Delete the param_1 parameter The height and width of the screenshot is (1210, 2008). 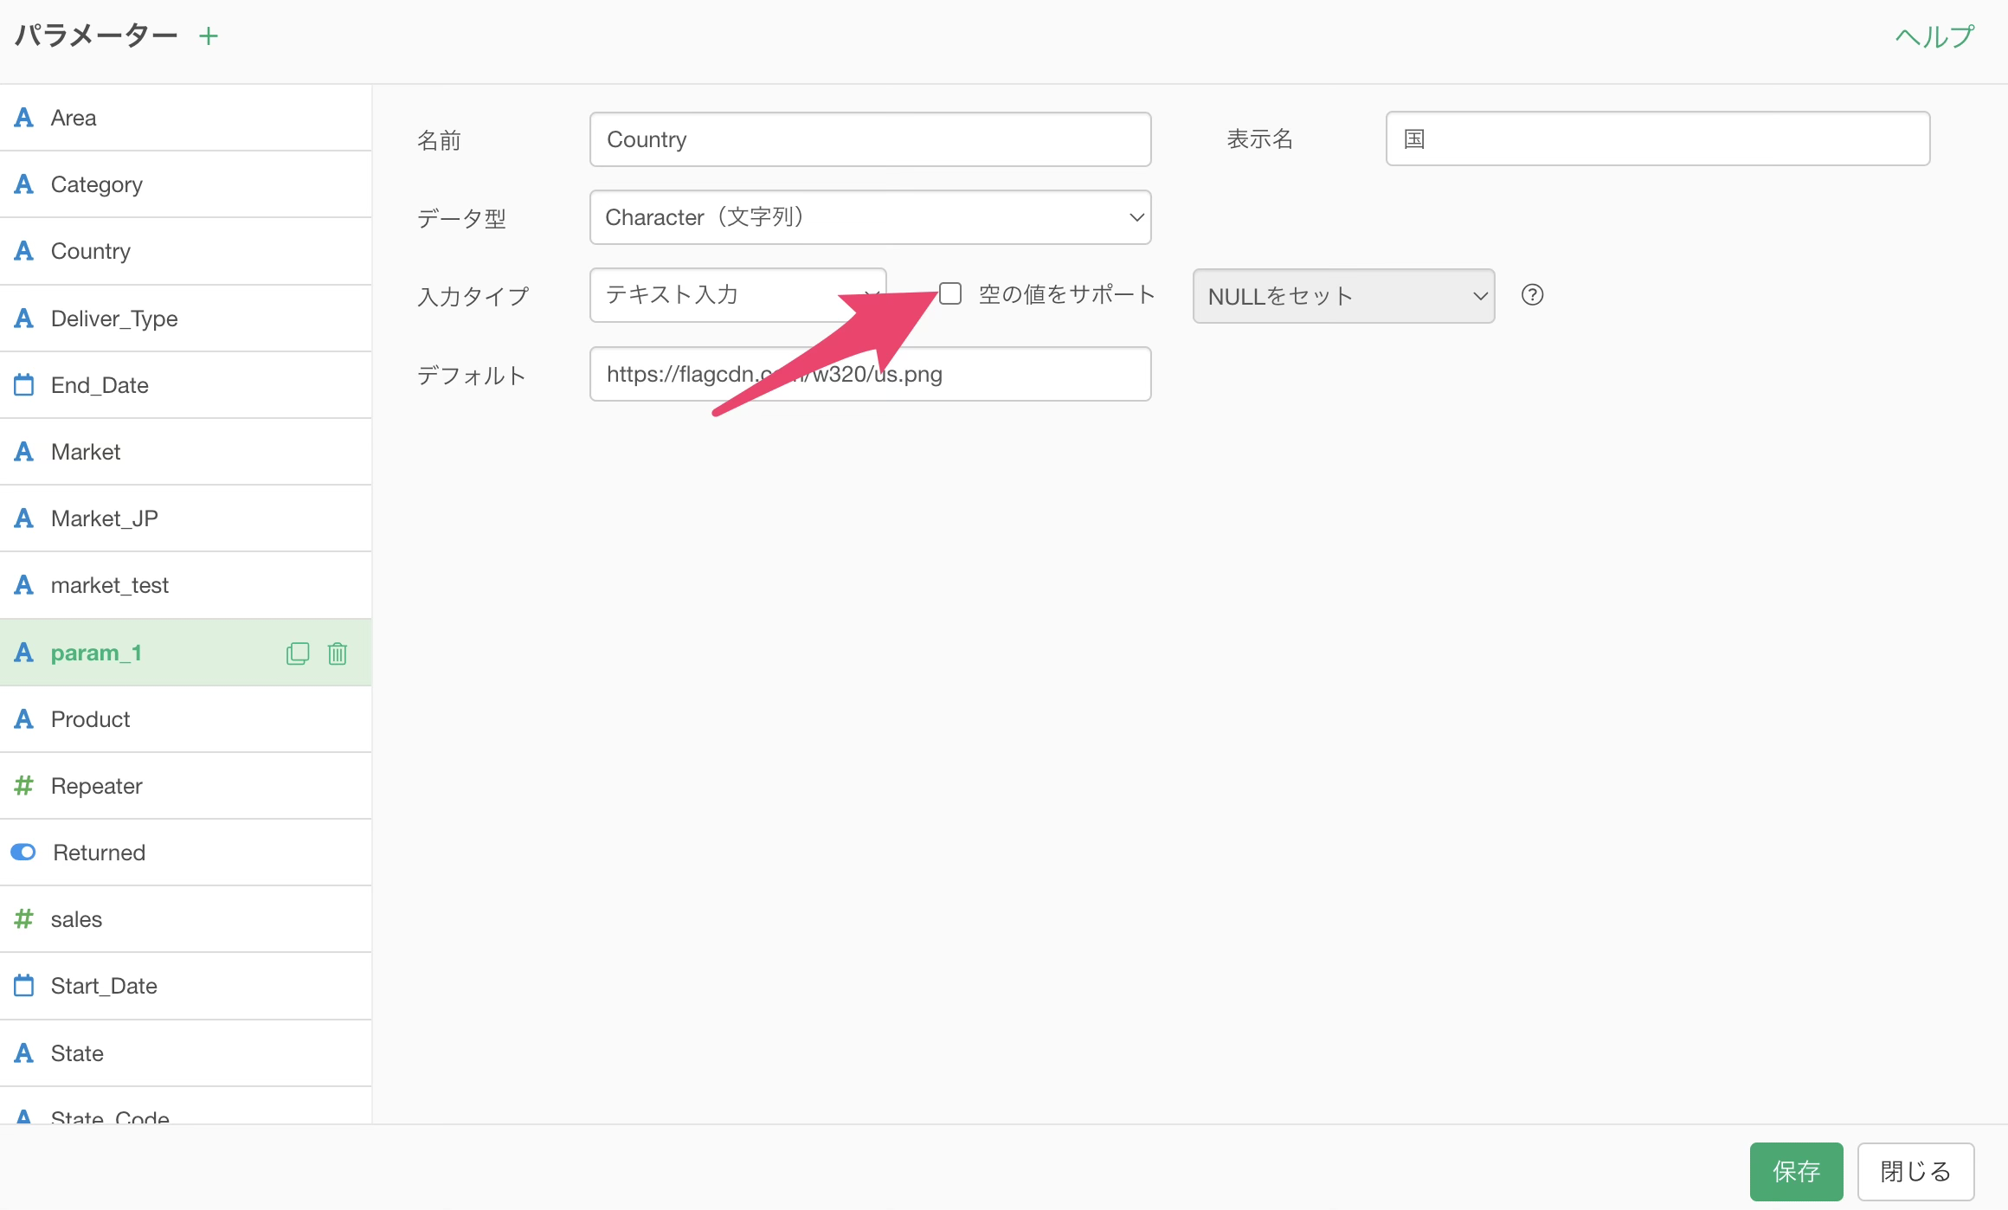(x=338, y=653)
